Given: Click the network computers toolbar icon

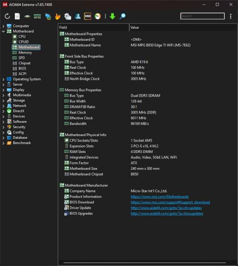Looking at the screenshot, I should click(48, 16).
